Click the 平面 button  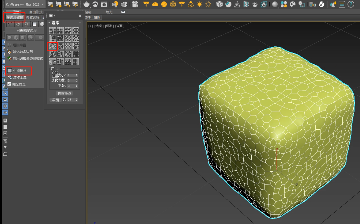tap(55, 100)
